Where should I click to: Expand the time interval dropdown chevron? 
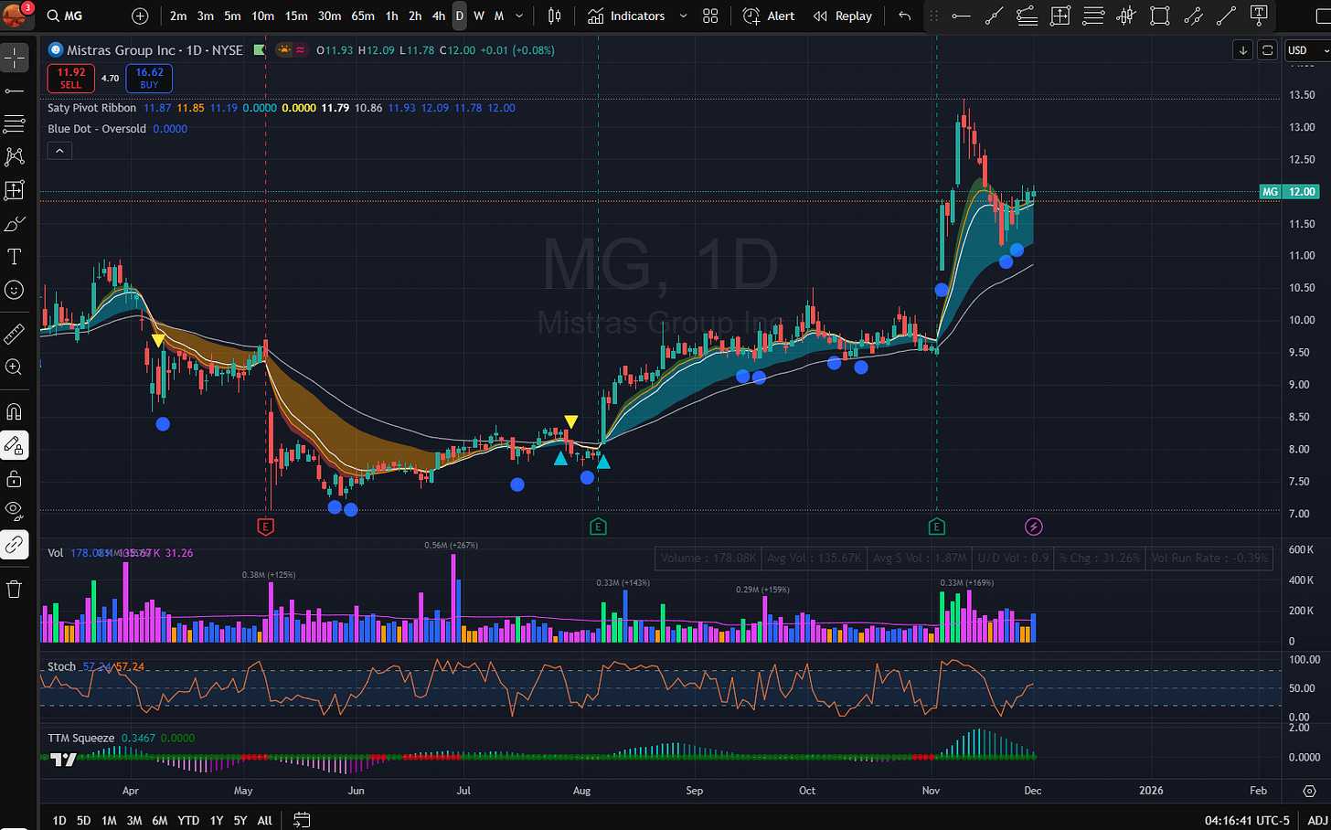click(519, 16)
